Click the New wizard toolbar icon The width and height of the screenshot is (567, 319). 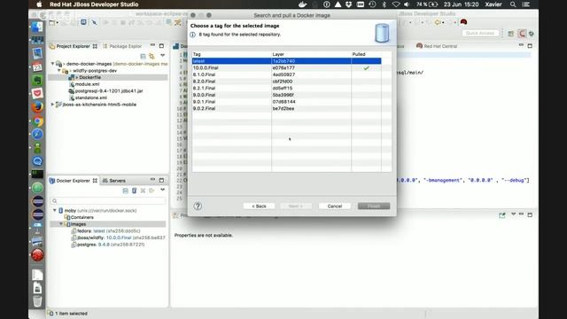point(52,22)
